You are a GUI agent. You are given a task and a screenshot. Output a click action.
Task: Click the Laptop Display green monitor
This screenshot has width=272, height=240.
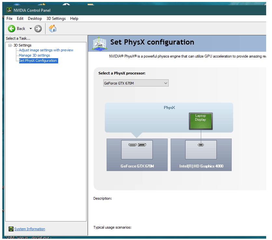click(x=201, y=121)
